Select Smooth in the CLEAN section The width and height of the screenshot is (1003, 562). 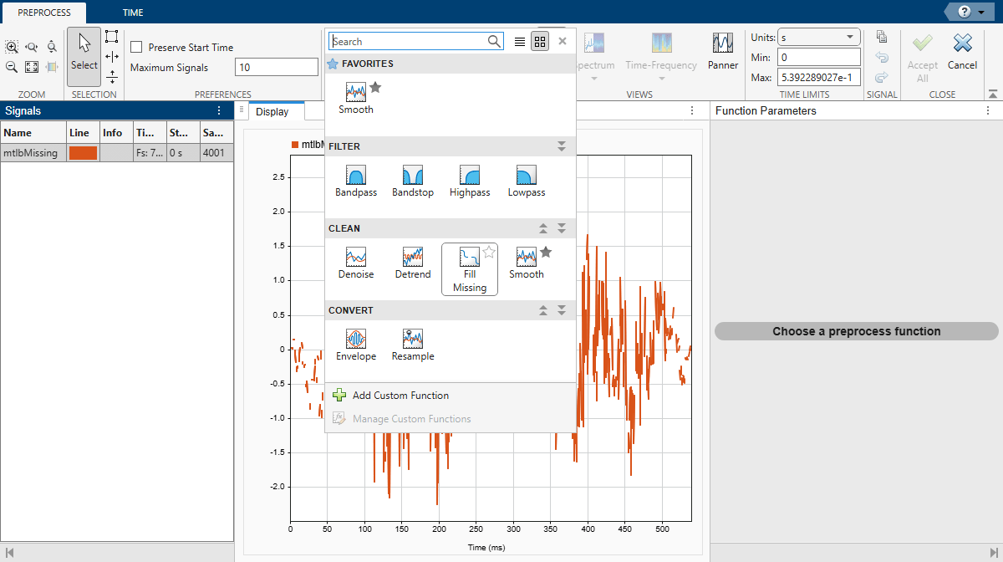(527, 263)
